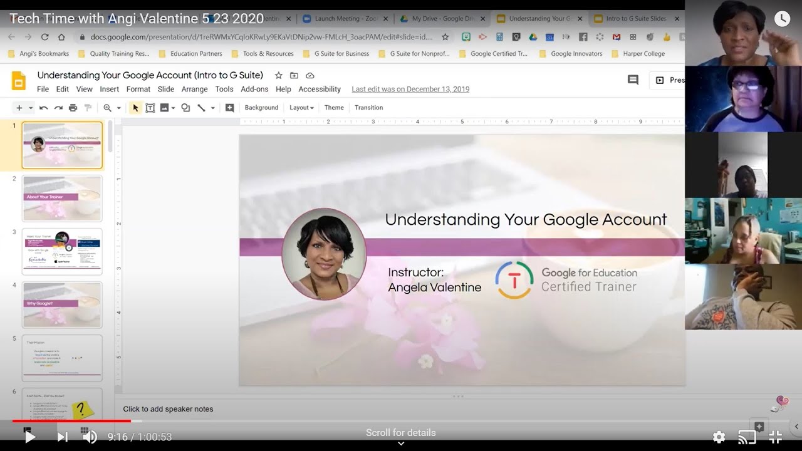
Task: Redo the last action
Action: point(58,108)
